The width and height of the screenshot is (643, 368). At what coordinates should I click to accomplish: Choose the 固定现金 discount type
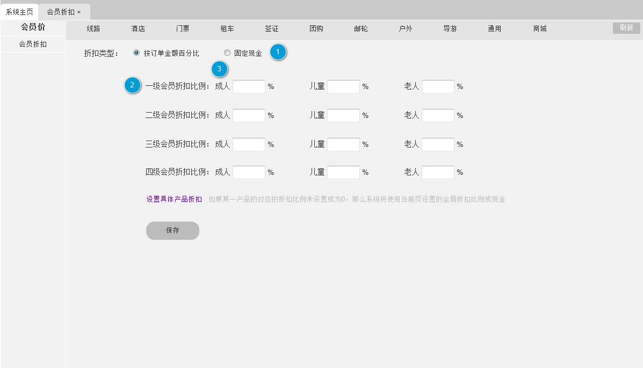click(227, 53)
